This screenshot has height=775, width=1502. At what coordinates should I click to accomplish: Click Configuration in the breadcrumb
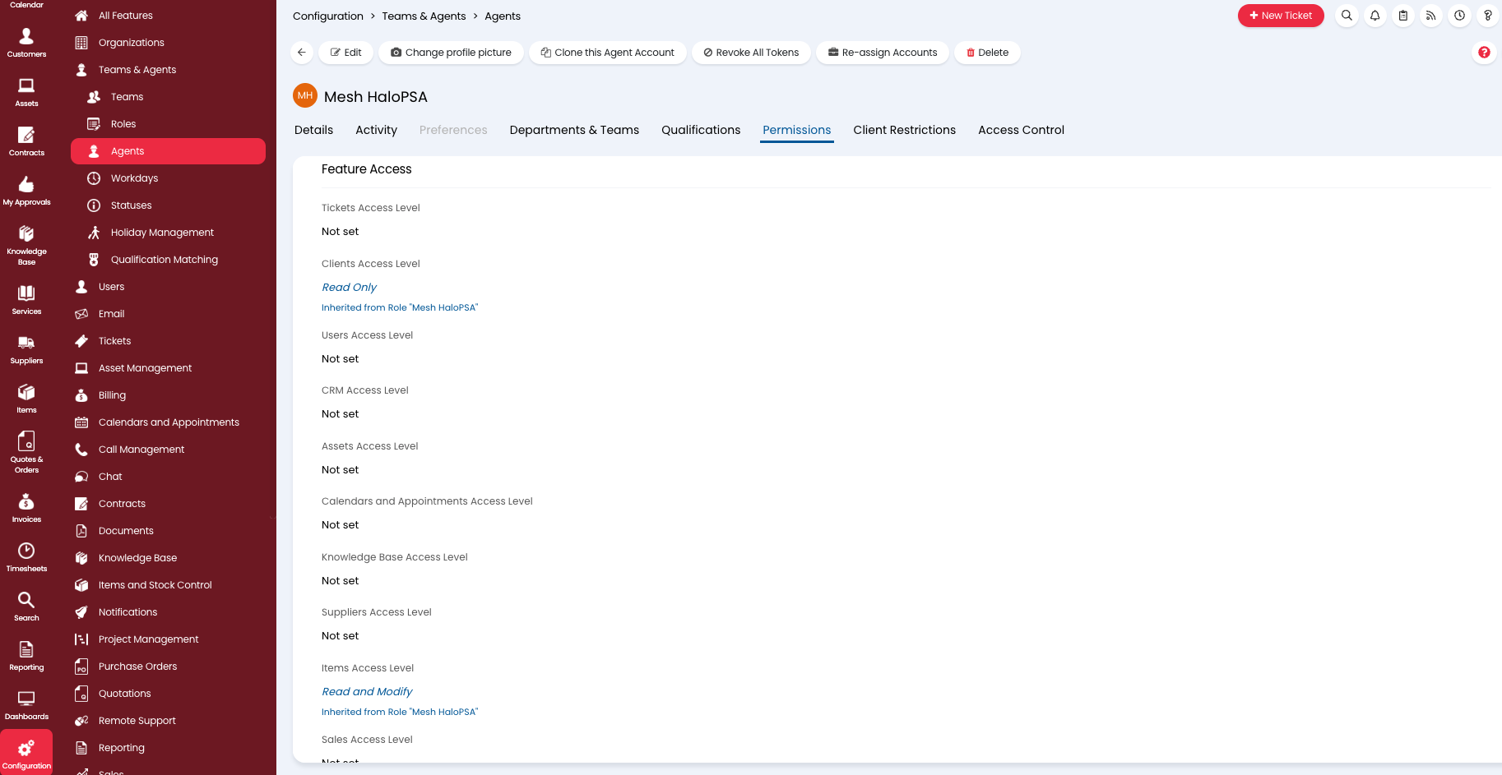click(x=327, y=16)
